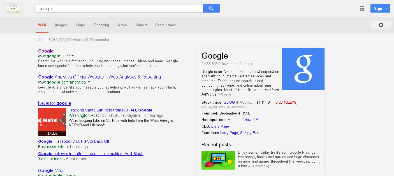This screenshot has width=394, height=176.
Task: Expand the arrow beside www.google.com/
Action: 73,56
